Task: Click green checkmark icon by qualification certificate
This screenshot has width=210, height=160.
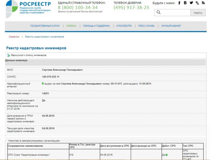Action: tap(43, 83)
